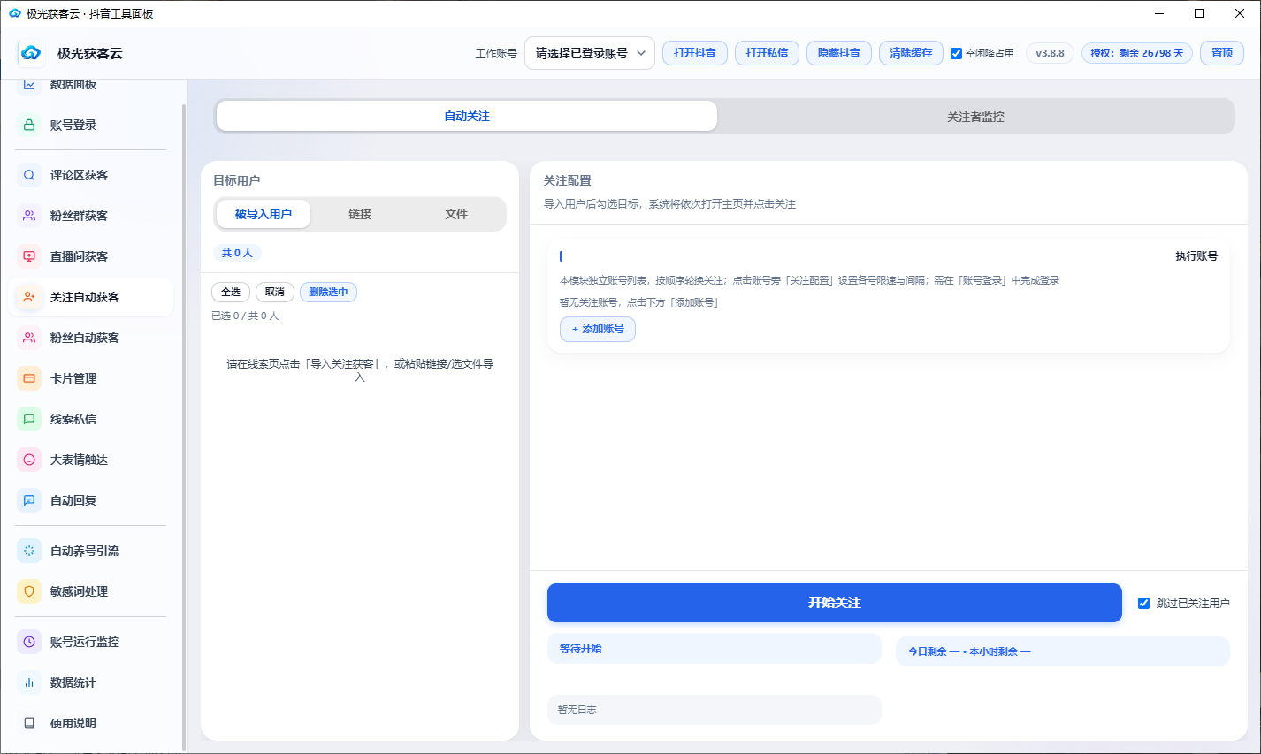1261x754 pixels.
Task: Select the 链接 tab under 目标用户
Action: [x=360, y=214]
